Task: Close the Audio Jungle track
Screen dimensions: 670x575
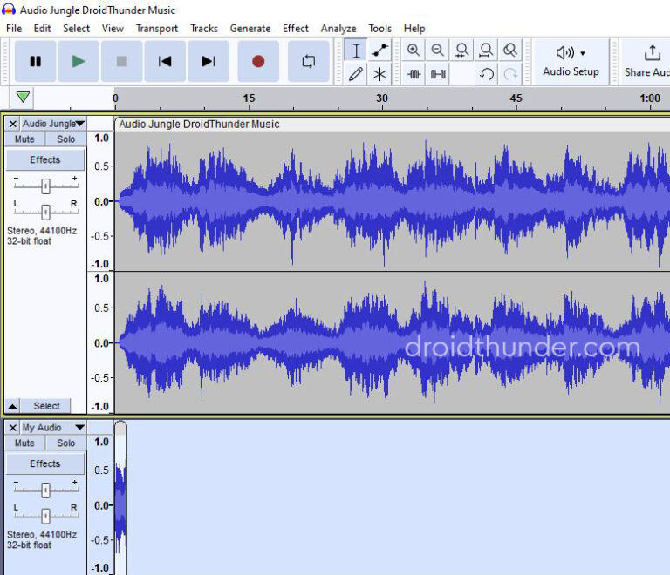Action: [13, 124]
